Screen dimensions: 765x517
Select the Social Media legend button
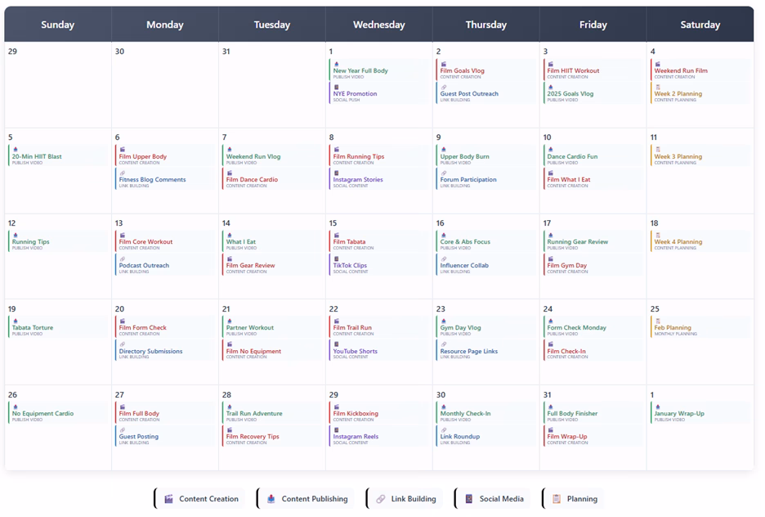[492, 499]
